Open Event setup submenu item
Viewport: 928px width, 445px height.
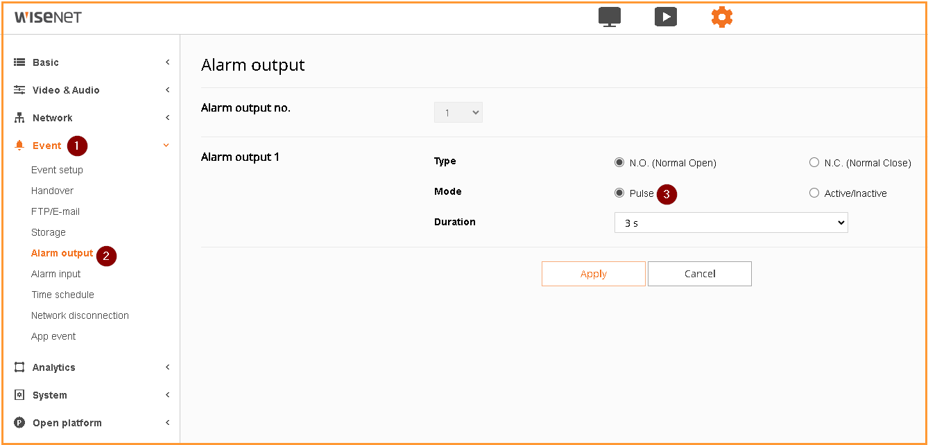coord(57,170)
